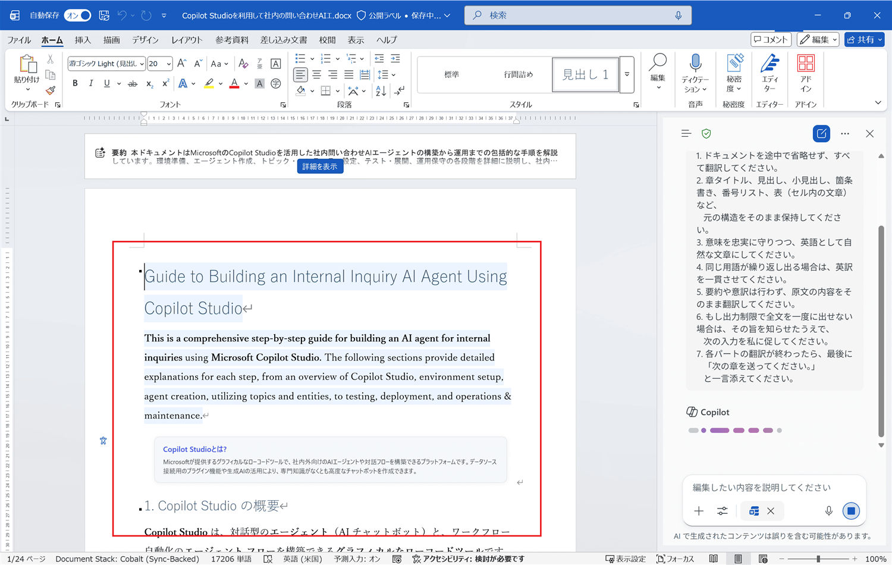The image size is (892, 565).
Task: Click the zoom slider in status bar
Action: click(818, 559)
